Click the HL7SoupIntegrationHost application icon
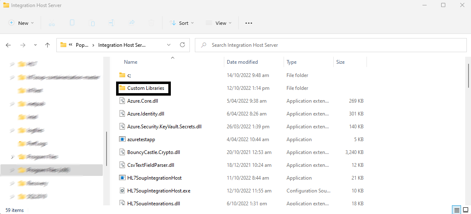Screen dimensions: 471x214 tap(122, 178)
